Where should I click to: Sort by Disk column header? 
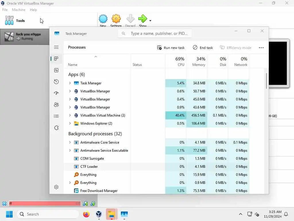point(218,61)
